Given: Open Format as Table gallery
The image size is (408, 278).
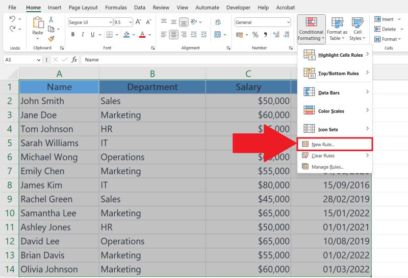Looking at the screenshot, I should (x=337, y=29).
